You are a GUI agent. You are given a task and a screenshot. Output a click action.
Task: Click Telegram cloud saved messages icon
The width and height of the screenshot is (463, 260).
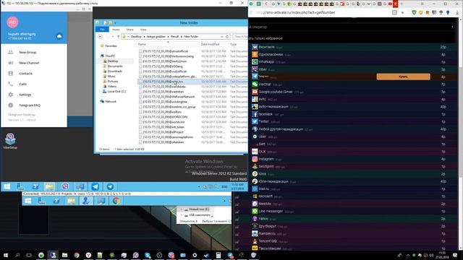point(59,36)
